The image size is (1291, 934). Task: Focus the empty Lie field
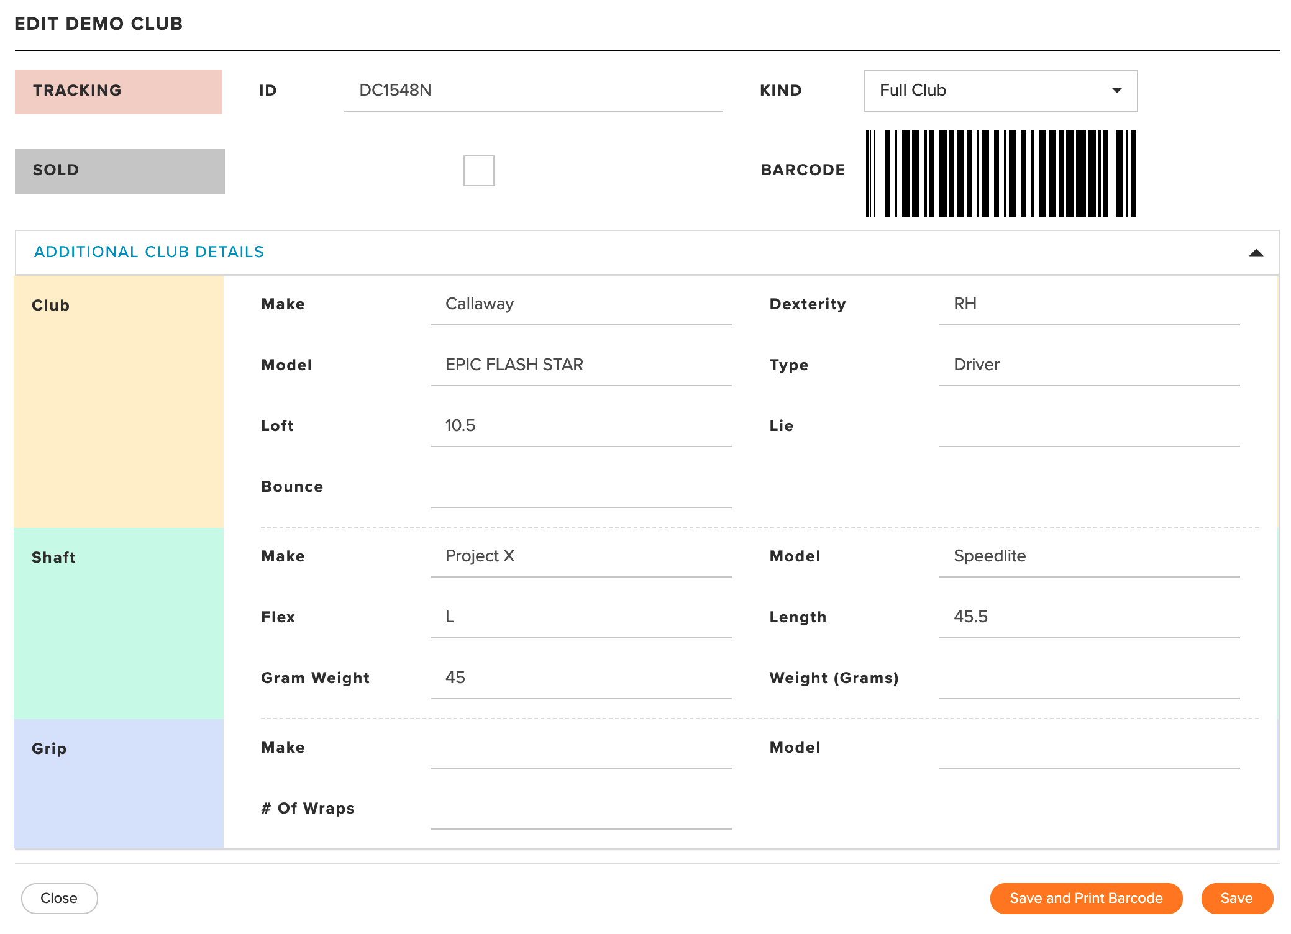point(1089,426)
